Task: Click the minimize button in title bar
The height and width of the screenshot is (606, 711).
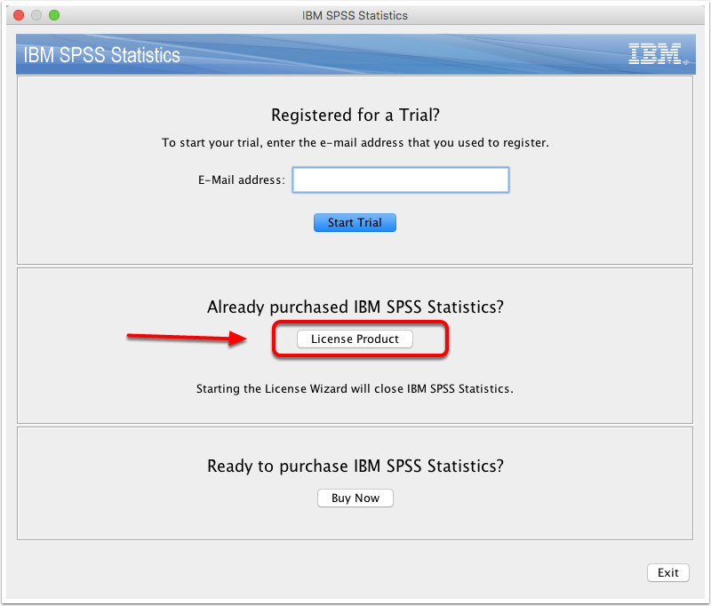Action: click(36, 15)
